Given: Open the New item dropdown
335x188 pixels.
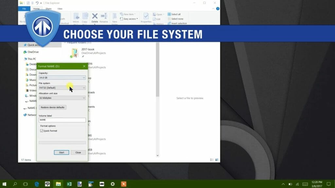Looking at the screenshot, I should [x=128, y=14].
